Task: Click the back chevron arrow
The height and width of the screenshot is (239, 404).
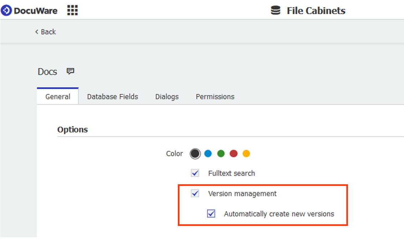Action: [37, 32]
